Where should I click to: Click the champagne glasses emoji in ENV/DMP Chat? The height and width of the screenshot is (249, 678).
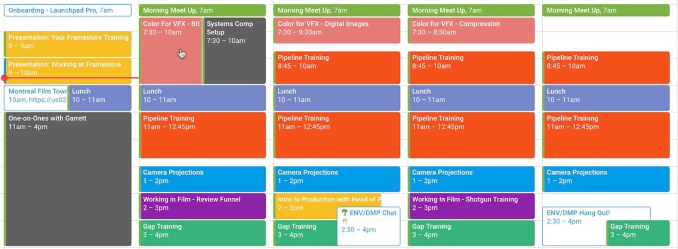coord(344,221)
